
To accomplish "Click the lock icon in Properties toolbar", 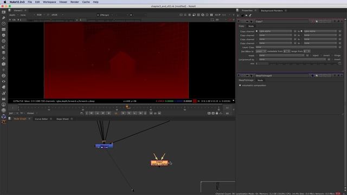I will pos(242,16).
